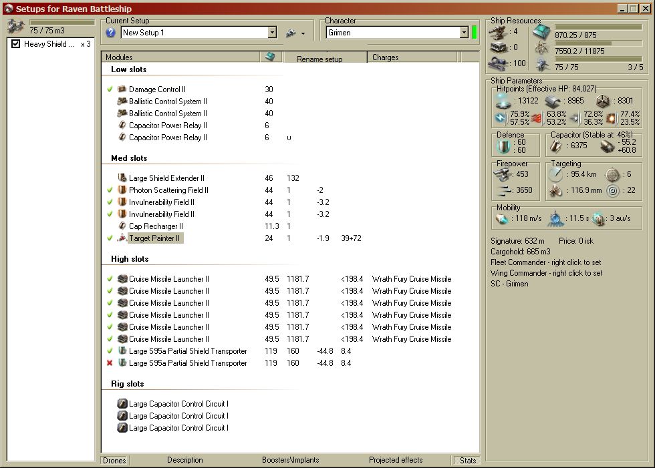
Task: Click the CPU icon column header
Action: click(x=271, y=57)
